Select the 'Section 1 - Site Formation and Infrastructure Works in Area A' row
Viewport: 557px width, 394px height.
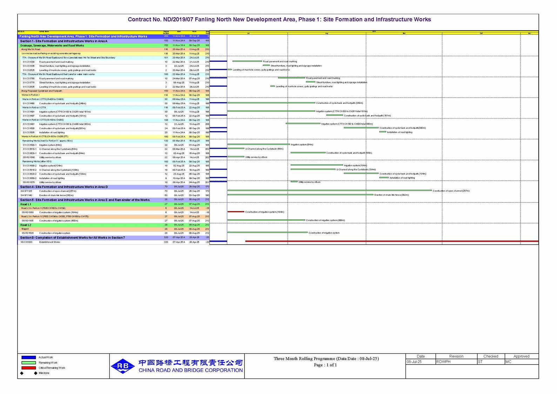(113, 41)
